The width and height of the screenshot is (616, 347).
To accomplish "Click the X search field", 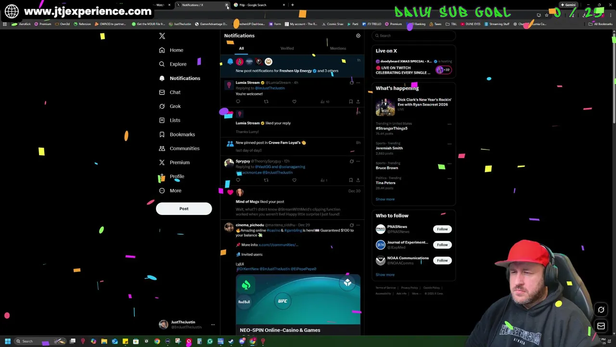I will coord(414,36).
